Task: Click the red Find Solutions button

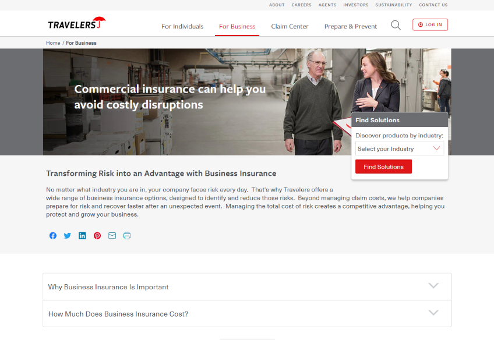Action: coord(383,167)
